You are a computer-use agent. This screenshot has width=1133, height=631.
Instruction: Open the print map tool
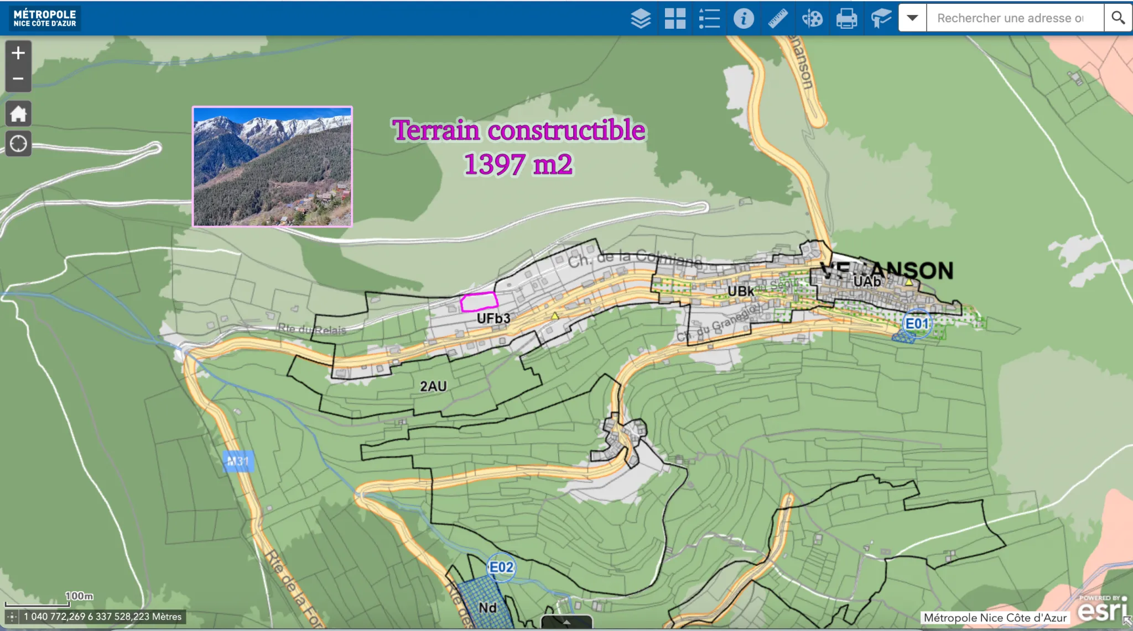coord(846,18)
